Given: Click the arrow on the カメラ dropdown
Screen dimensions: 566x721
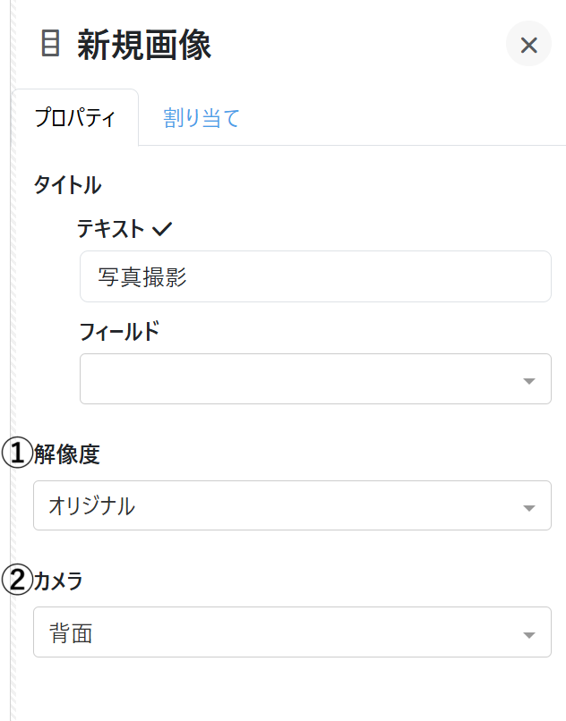Looking at the screenshot, I should click(528, 635).
